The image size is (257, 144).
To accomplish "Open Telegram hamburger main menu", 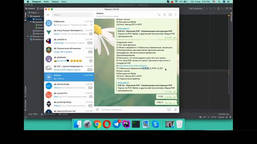I will click(x=48, y=15).
